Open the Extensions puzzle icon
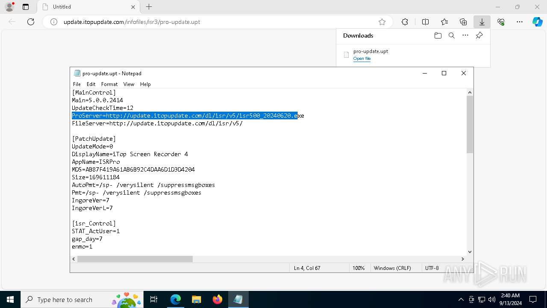 click(x=405, y=22)
